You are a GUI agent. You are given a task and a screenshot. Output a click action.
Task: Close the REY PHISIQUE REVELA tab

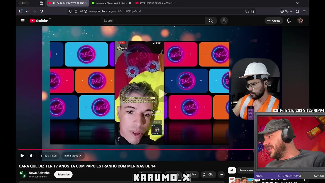click(174, 3)
